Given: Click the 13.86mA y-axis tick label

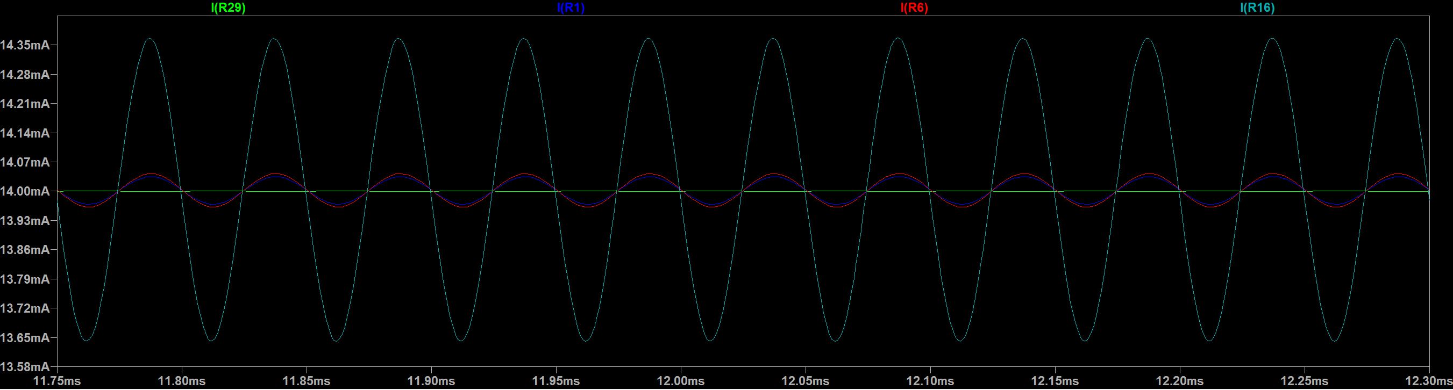Looking at the screenshot, I should (25, 250).
